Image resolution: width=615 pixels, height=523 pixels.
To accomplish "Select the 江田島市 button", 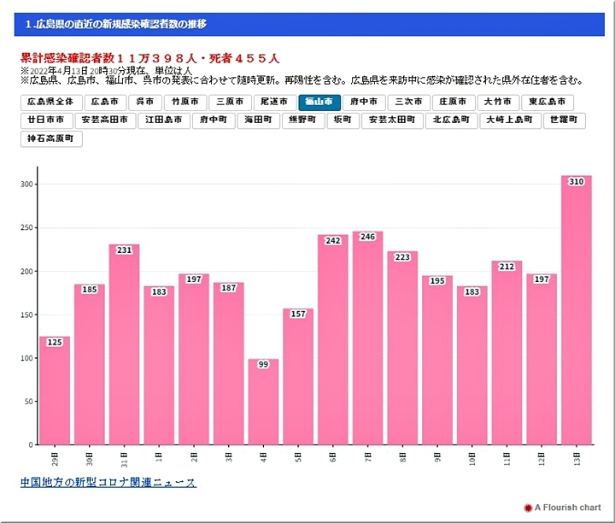I will (164, 120).
